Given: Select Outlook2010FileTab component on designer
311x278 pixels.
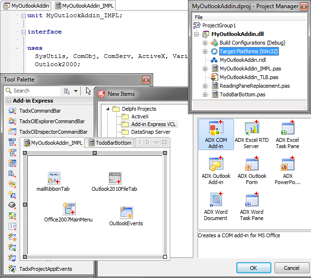Looking at the screenshot, I should coord(114,182).
